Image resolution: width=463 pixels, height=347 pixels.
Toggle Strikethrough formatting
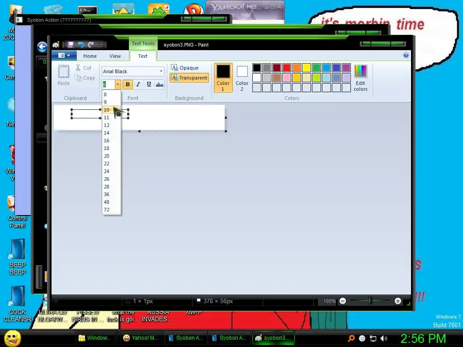point(160,84)
